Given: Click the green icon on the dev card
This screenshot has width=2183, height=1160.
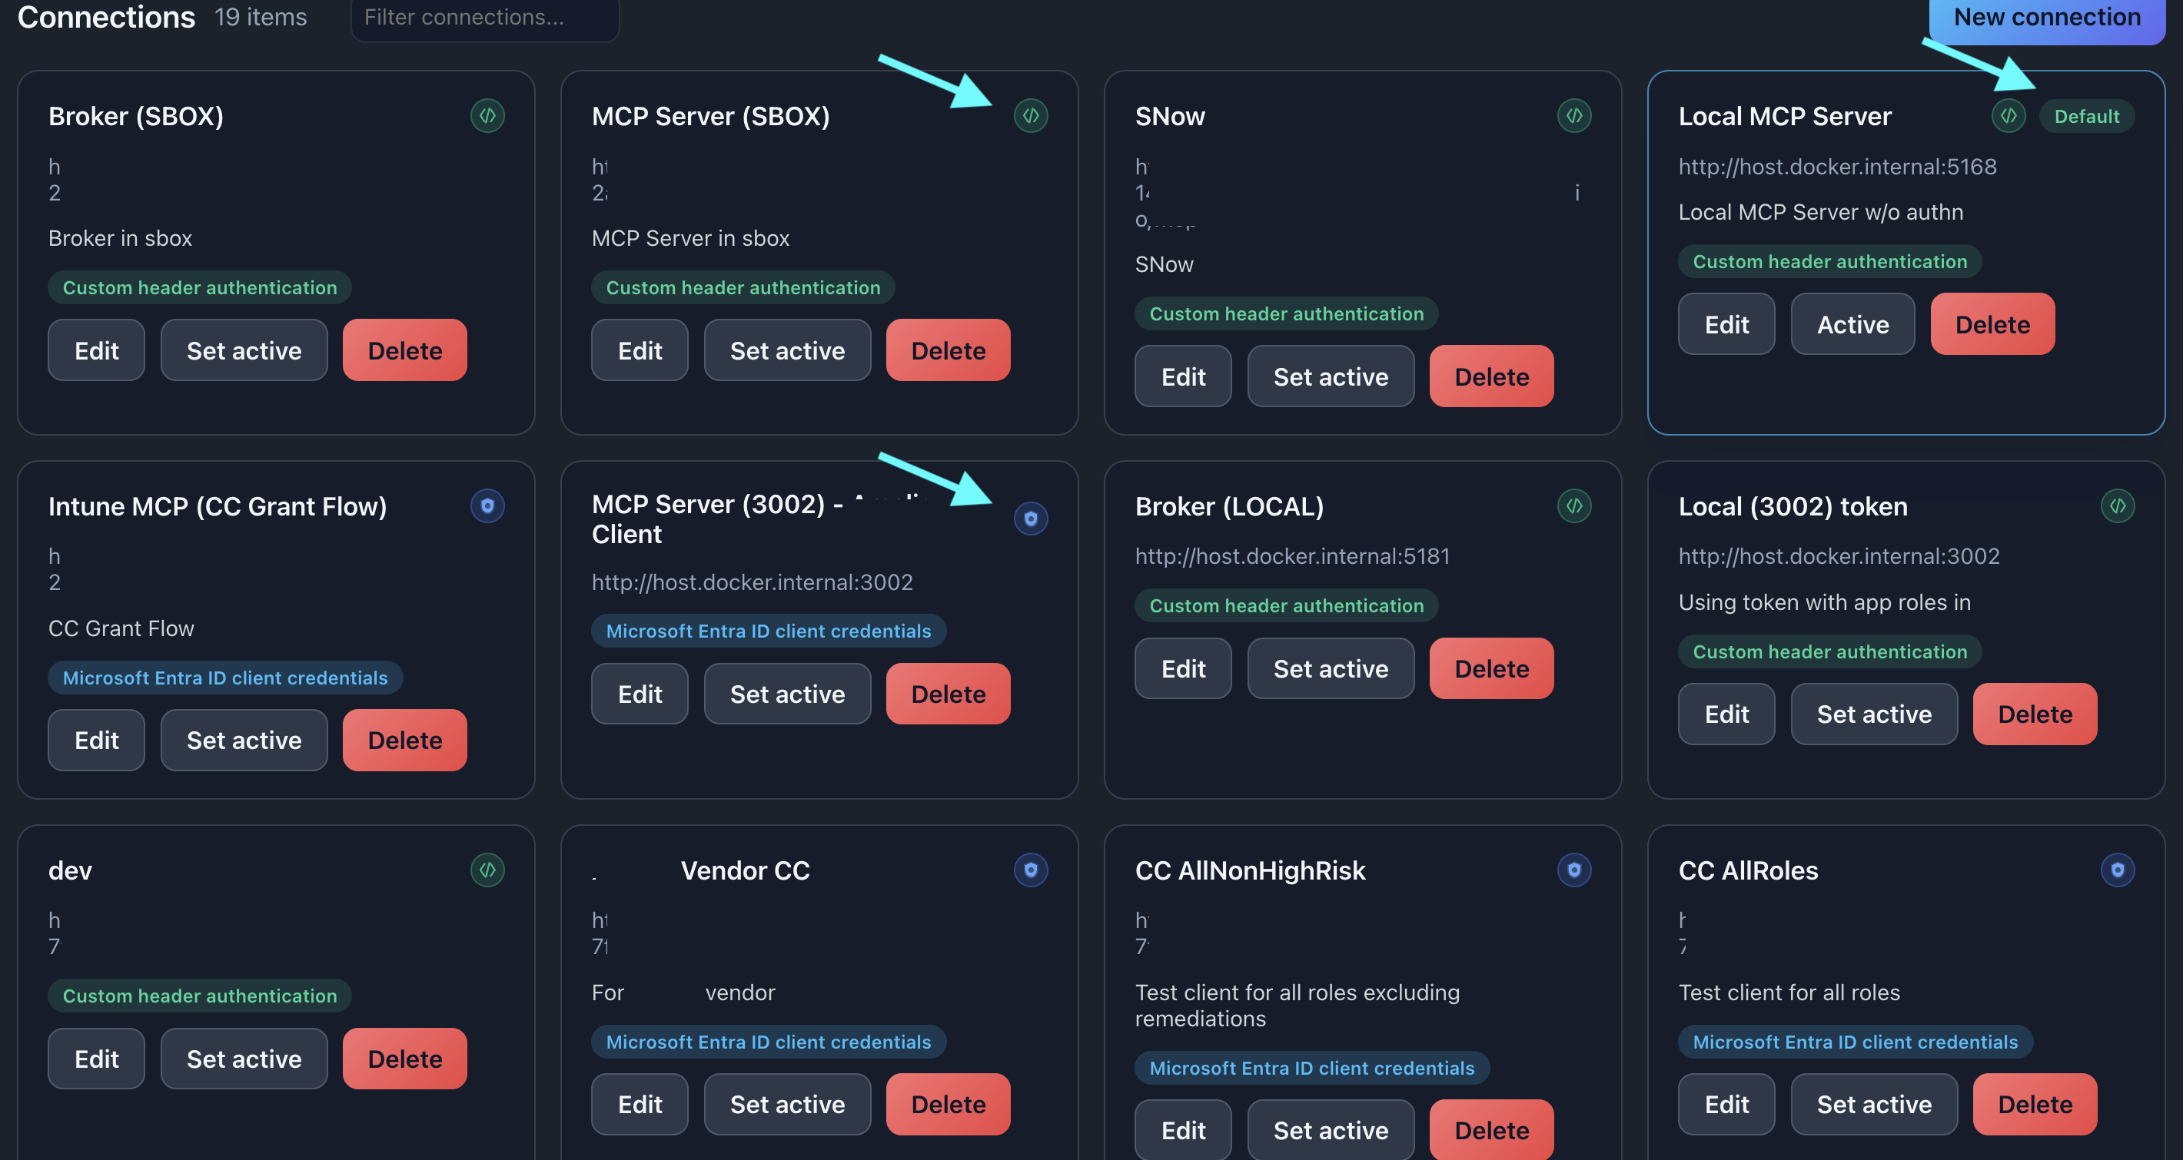Looking at the screenshot, I should (487, 870).
